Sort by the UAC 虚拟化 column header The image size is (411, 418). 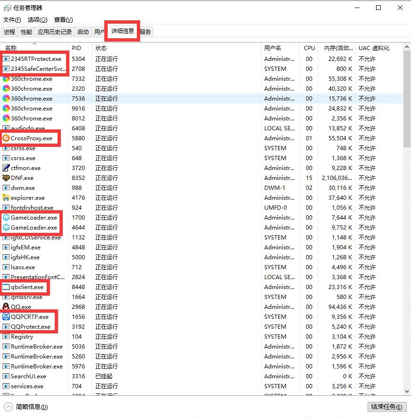pos(379,48)
